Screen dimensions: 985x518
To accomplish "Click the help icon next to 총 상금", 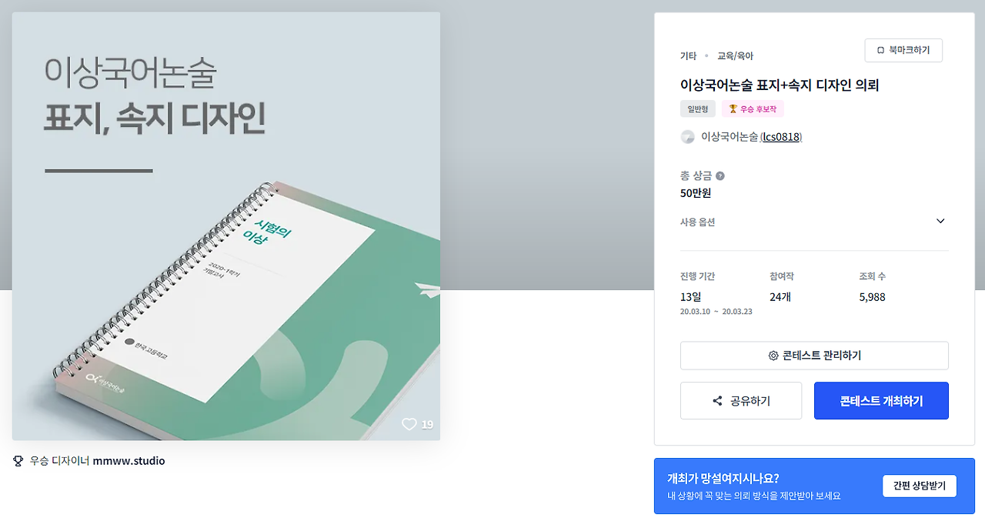I will pyautogui.click(x=720, y=176).
